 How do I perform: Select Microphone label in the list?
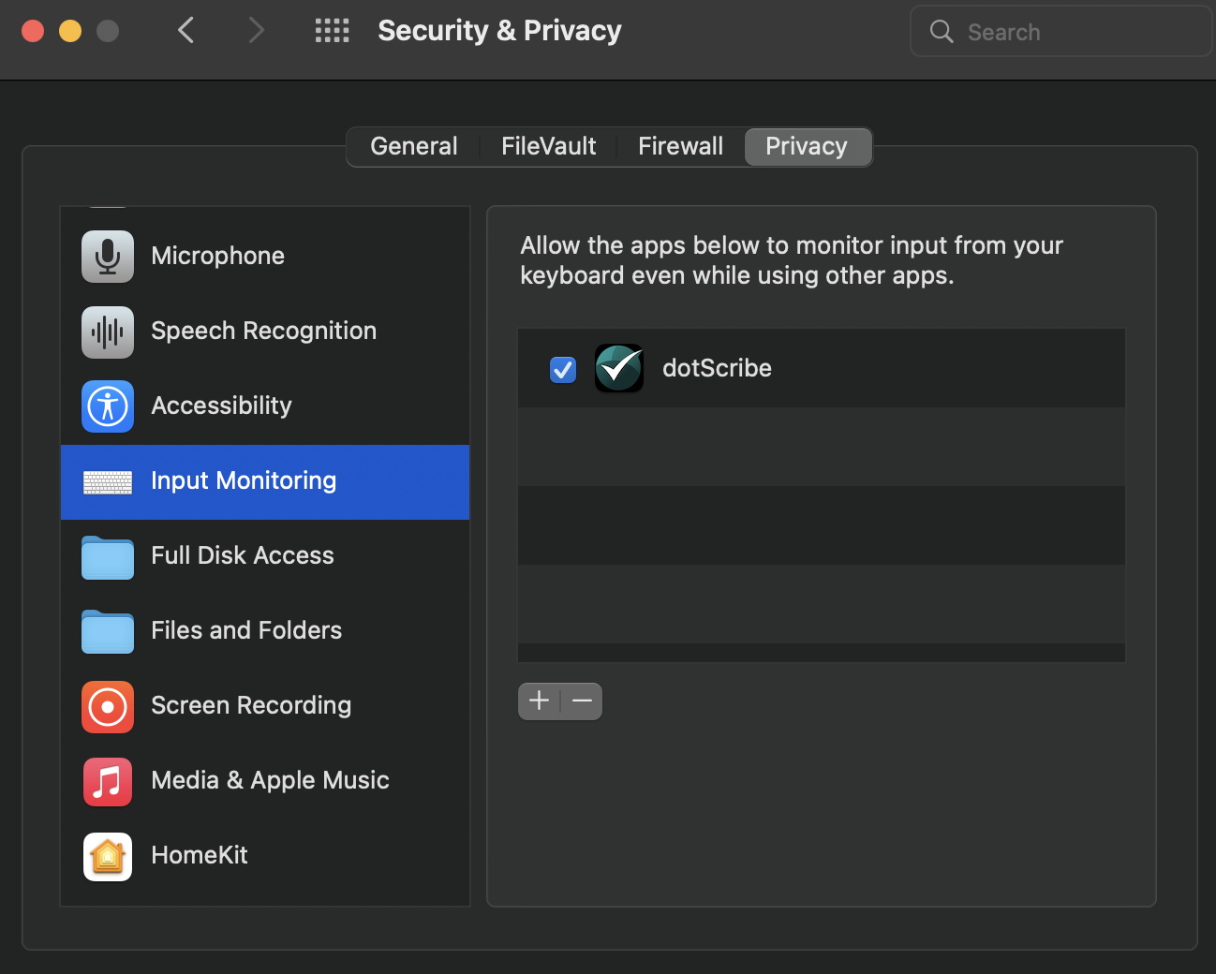pos(217,256)
